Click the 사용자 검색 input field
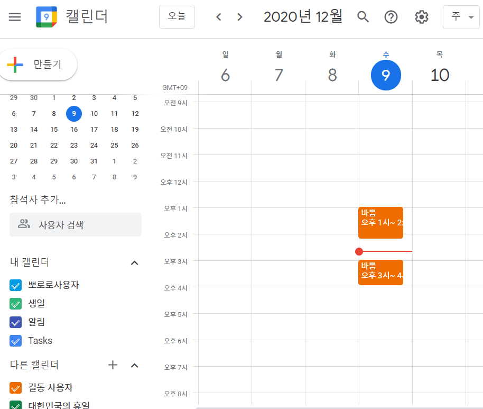483x409 pixels. pyautogui.click(x=76, y=224)
